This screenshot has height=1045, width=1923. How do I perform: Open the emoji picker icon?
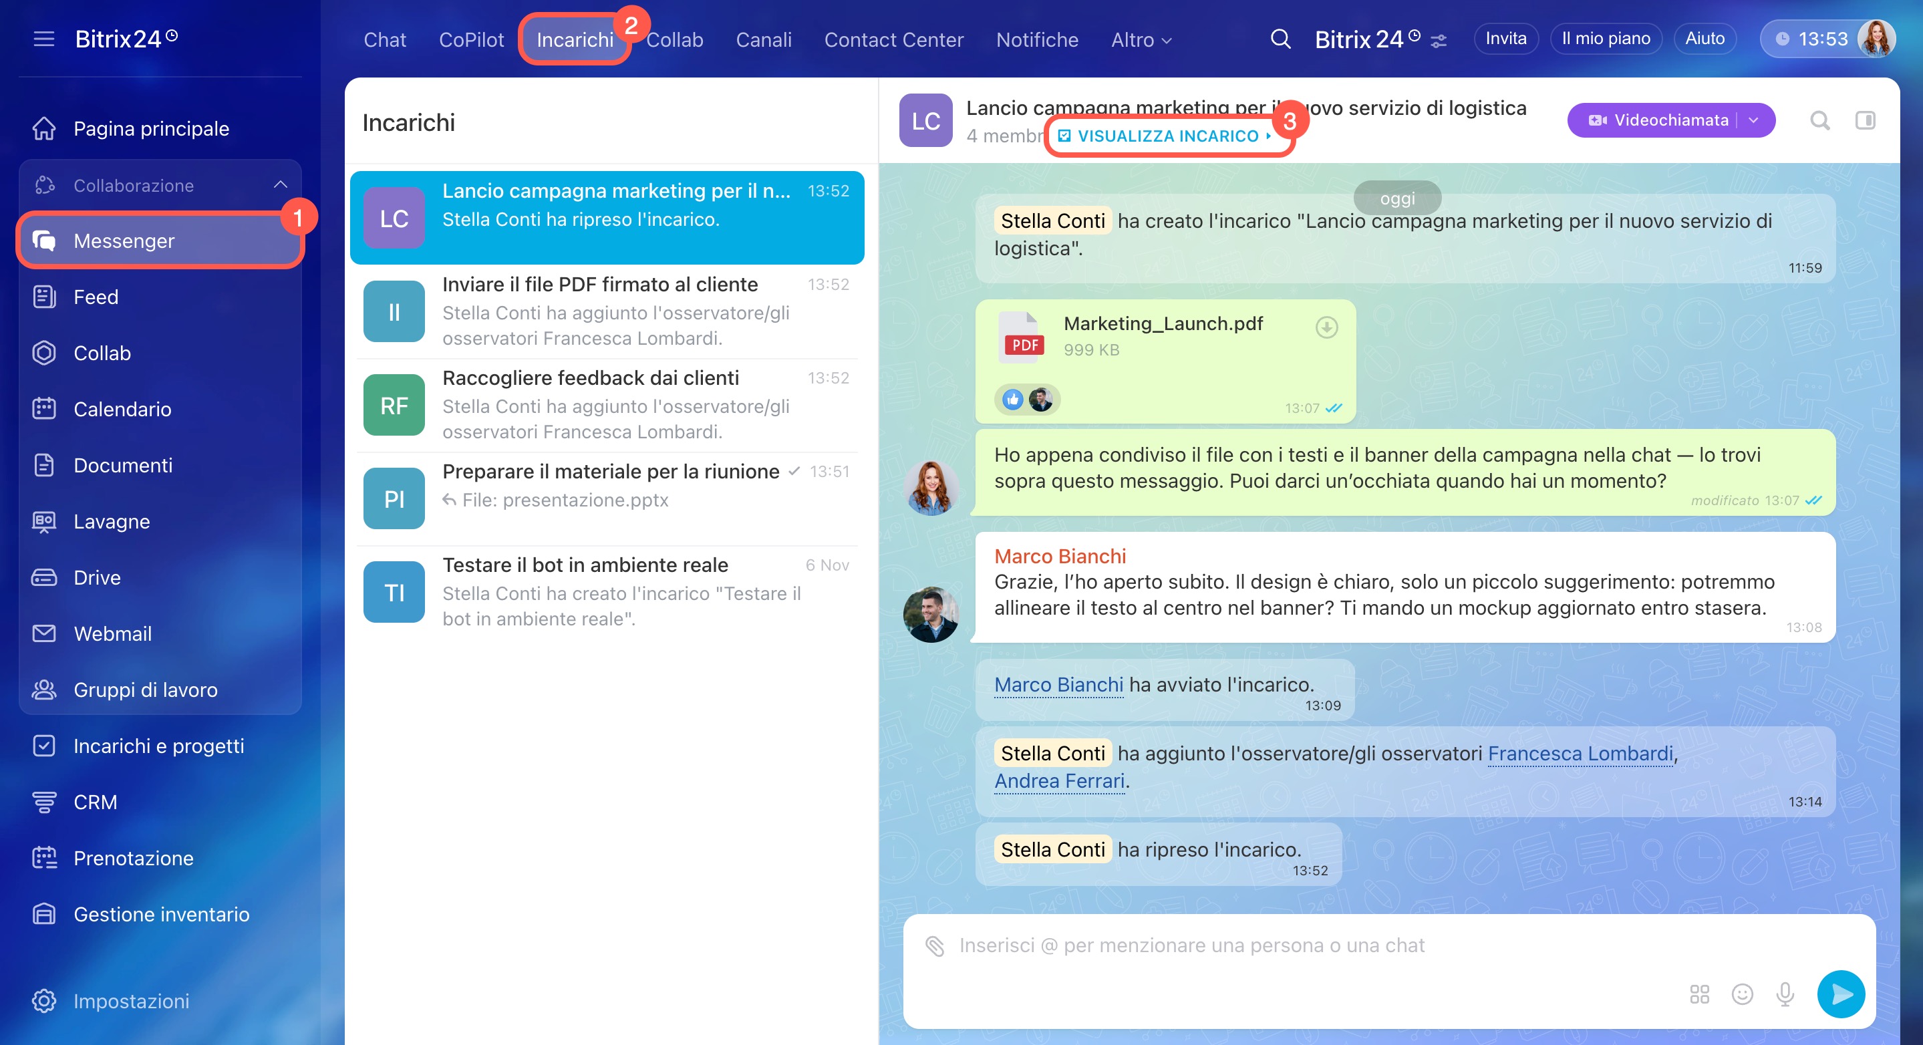(x=1742, y=994)
